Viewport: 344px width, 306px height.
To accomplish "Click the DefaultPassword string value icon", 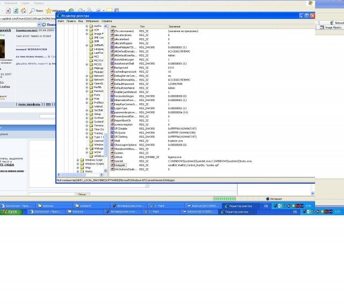I will (x=112, y=84).
